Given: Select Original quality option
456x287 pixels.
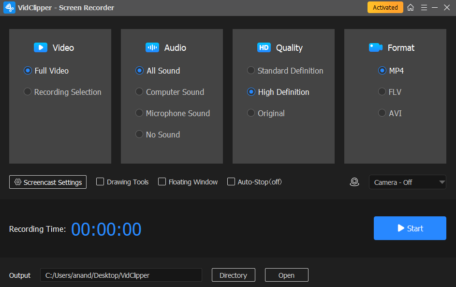Looking at the screenshot, I should tap(251, 113).
